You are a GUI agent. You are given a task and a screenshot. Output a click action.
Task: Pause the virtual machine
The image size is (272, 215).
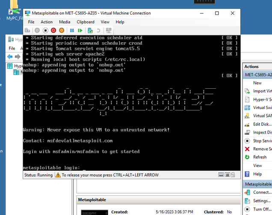point(72,30)
